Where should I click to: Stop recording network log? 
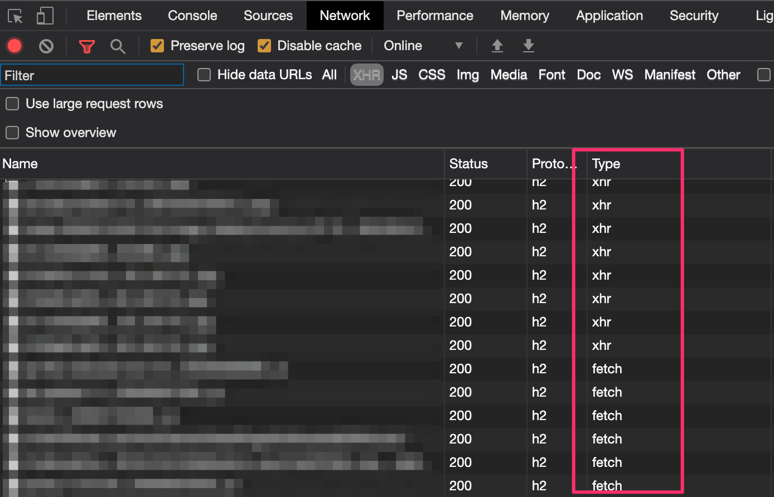(x=15, y=46)
